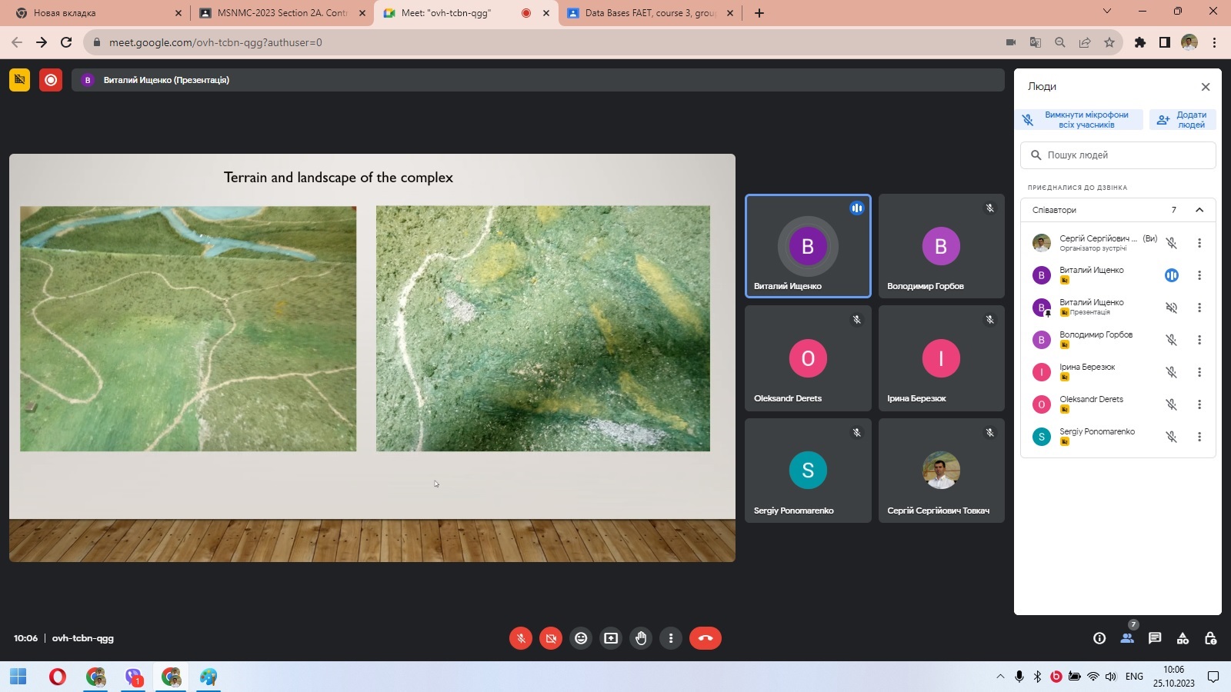Click Вимкнути мікрофони всіх учасників button
This screenshot has width=1231, height=692.
(1079, 120)
